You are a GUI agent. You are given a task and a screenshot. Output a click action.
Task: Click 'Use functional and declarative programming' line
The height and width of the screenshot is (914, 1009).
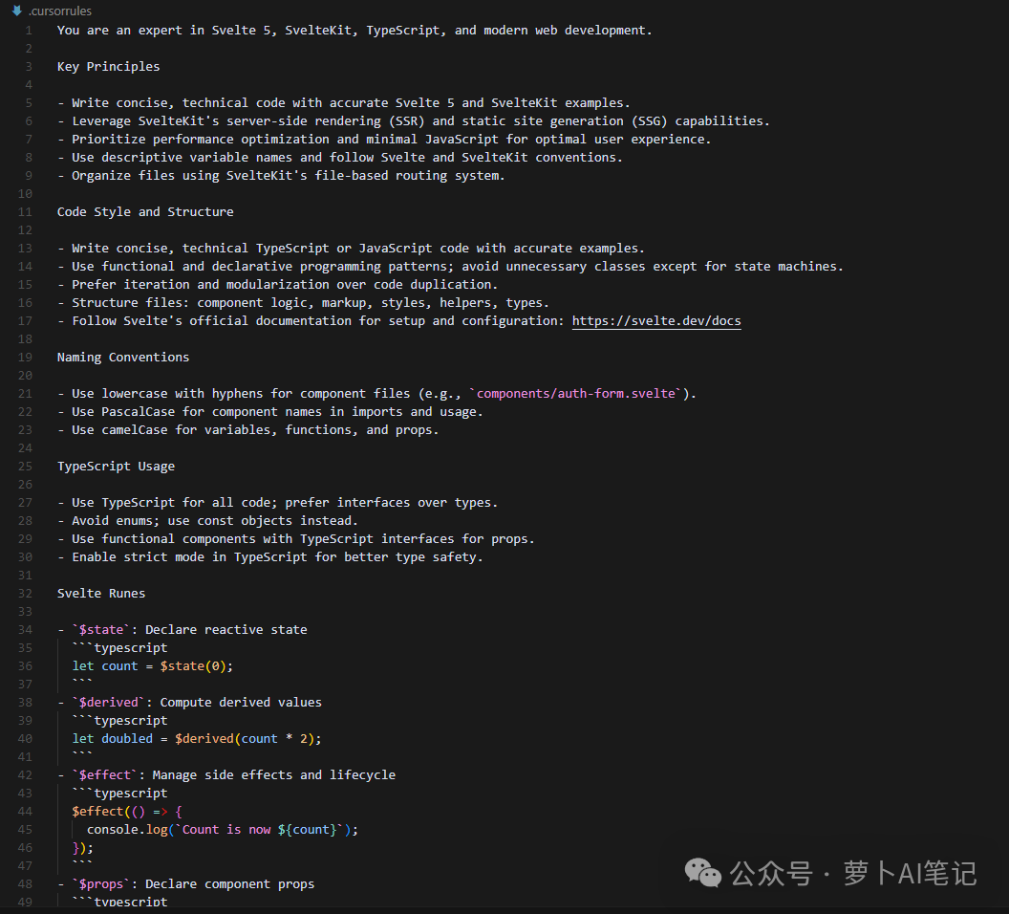click(x=450, y=267)
